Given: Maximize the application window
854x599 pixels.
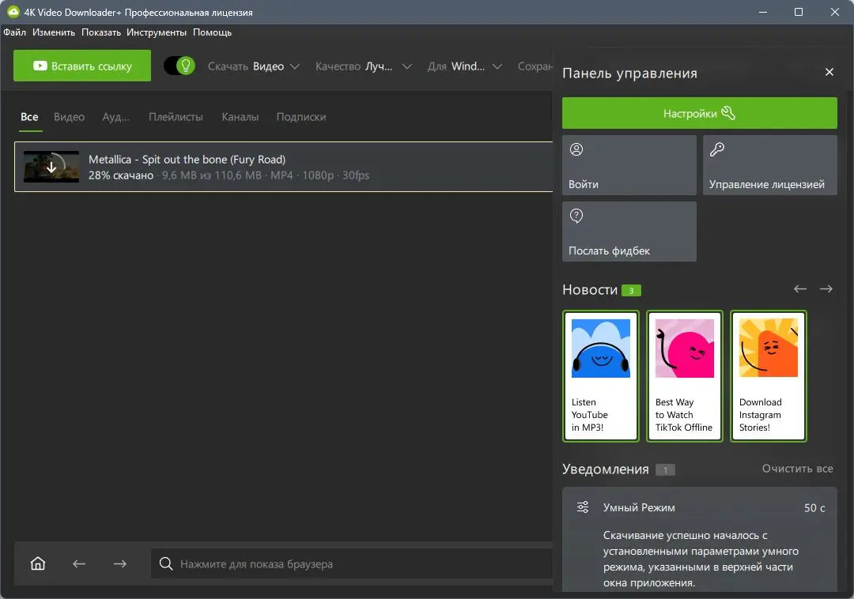Looking at the screenshot, I should coord(799,12).
